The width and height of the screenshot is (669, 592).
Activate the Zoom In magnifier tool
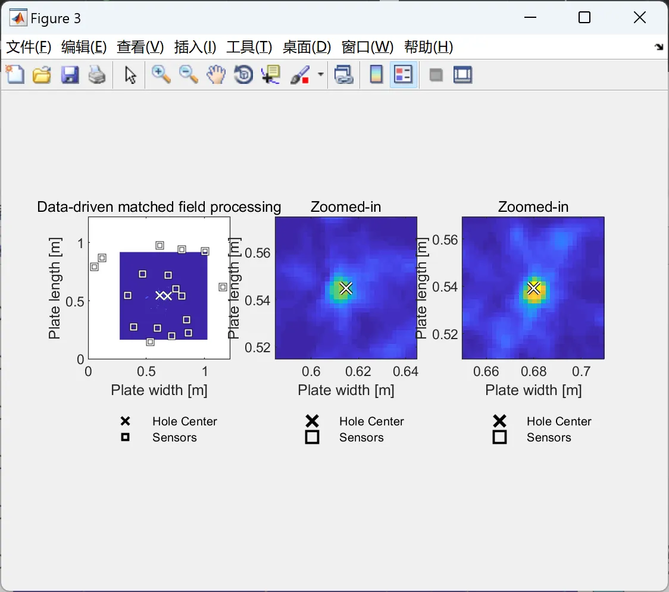point(161,75)
